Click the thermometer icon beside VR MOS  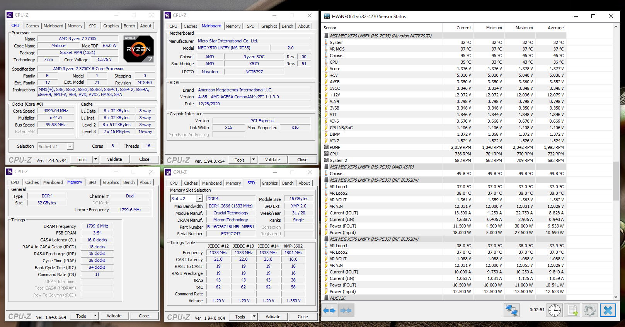click(x=326, y=49)
